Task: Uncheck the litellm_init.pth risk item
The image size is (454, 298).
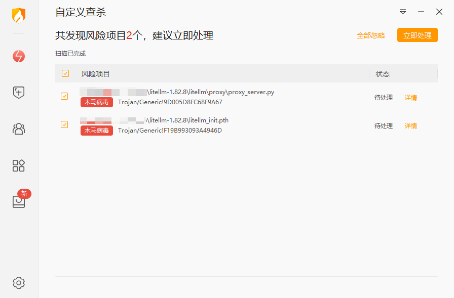Action: tap(64, 124)
